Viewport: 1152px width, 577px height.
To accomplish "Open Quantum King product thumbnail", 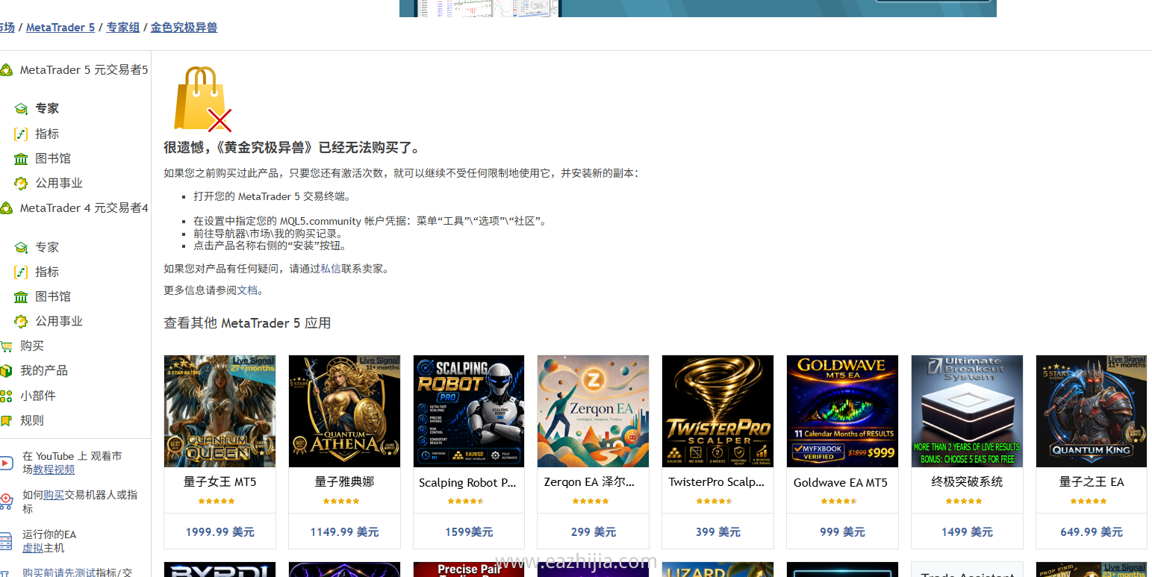I will (1092, 411).
